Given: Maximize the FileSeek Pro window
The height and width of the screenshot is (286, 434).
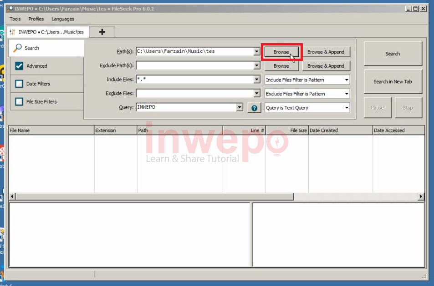Looking at the screenshot, I should tap(416, 9).
